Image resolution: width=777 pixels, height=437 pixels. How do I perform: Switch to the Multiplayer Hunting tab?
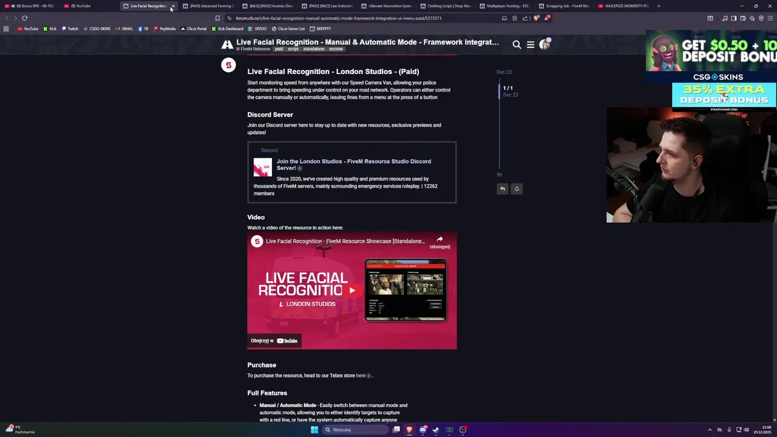(x=504, y=6)
